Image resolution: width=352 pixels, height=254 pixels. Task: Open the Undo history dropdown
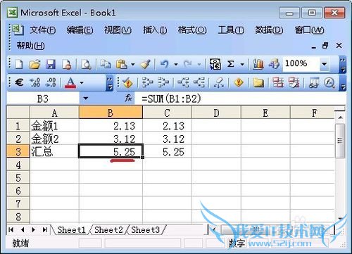(x=176, y=64)
